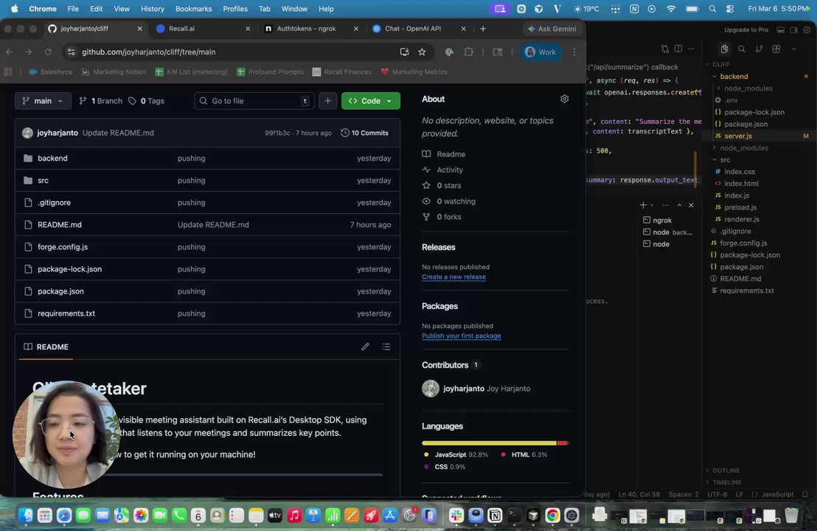Click the install app icon in address bar
The width and height of the screenshot is (817, 531).
coord(404,52)
